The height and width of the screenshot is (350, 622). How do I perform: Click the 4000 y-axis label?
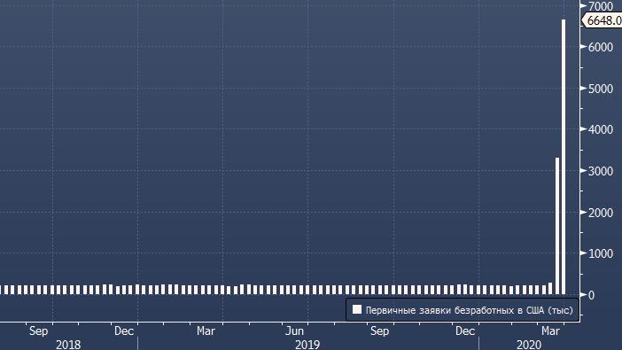point(601,129)
